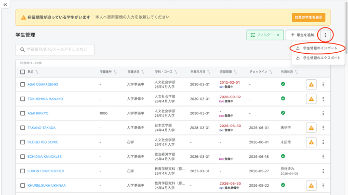Sort by 在籍状況 column arrows

pos(142,72)
